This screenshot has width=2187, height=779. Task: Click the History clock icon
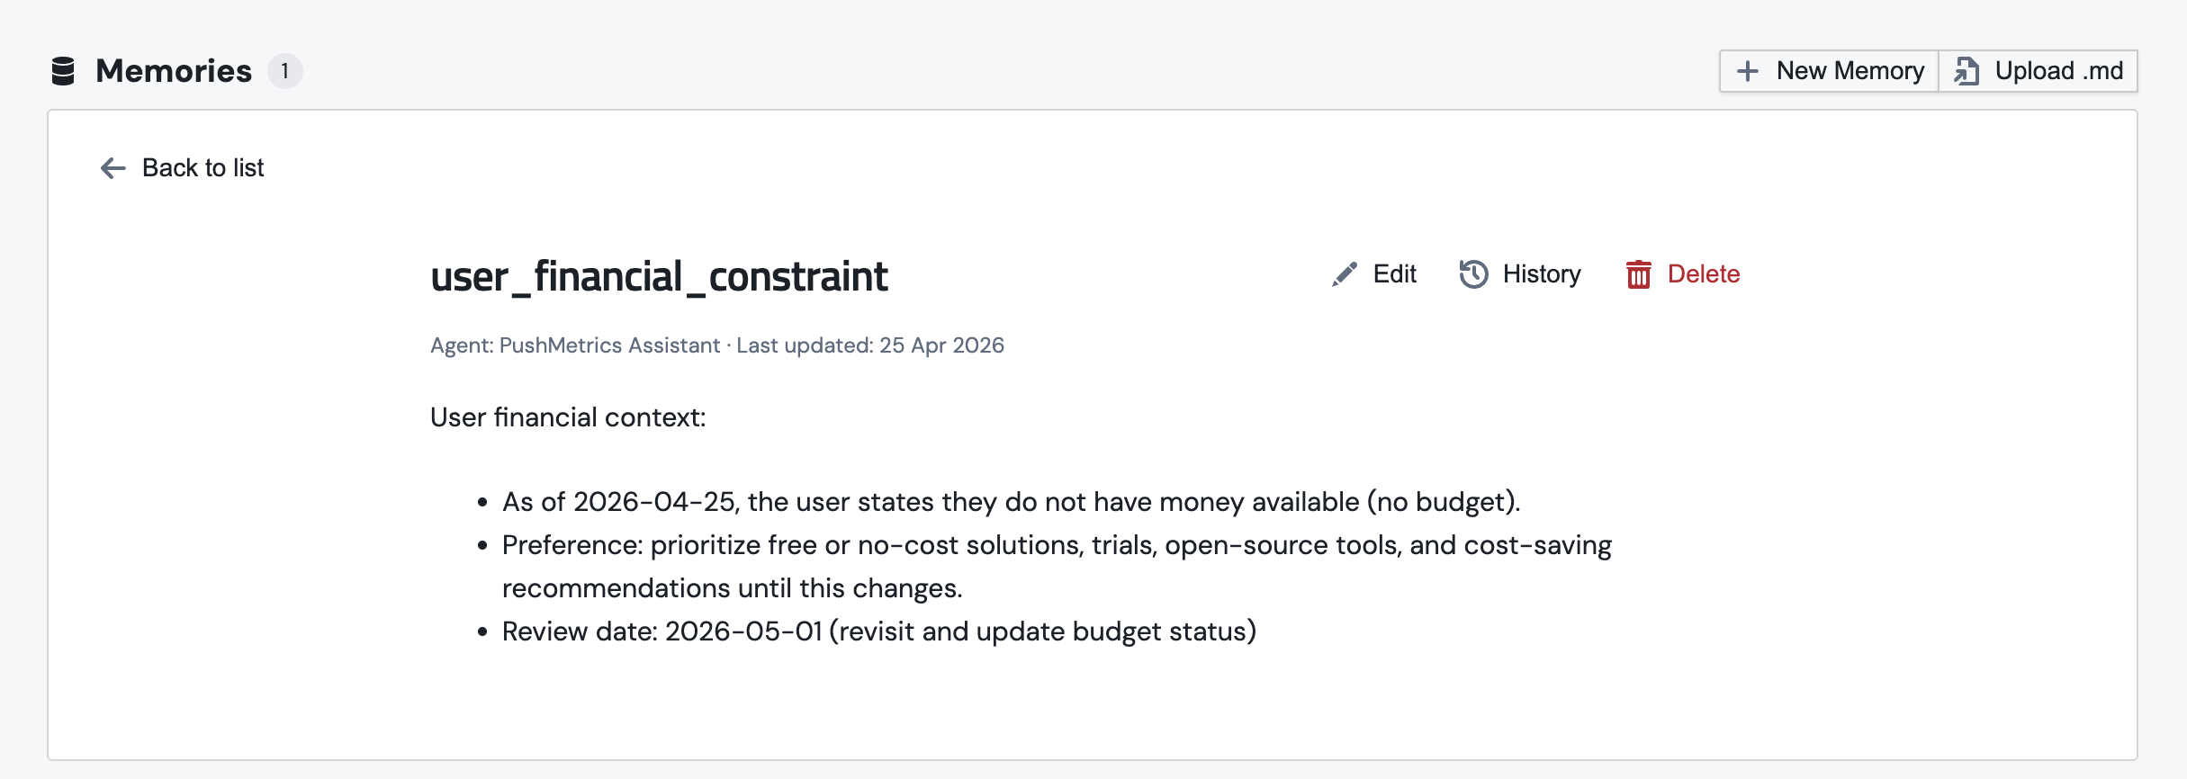(x=1473, y=274)
